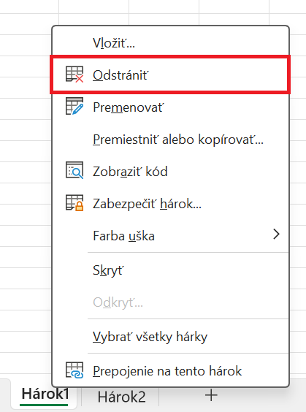The width and height of the screenshot is (306, 412).
Task: Hide the sheet with Skryť
Action: pos(171,270)
